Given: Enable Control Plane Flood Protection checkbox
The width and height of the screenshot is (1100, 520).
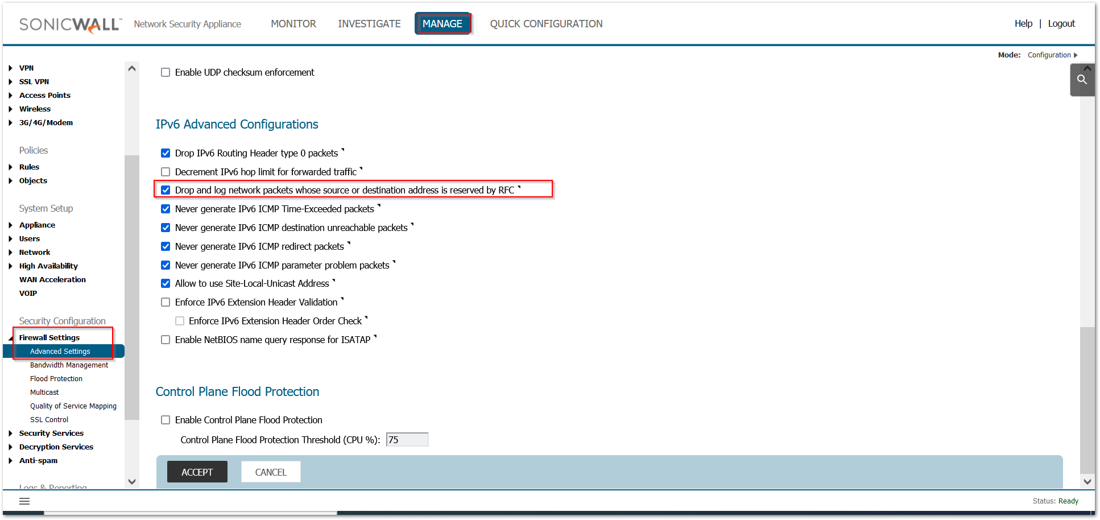Looking at the screenshot, I should [166, 420].
